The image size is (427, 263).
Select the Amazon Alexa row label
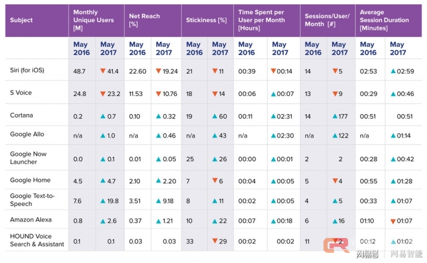coord(30,219)
